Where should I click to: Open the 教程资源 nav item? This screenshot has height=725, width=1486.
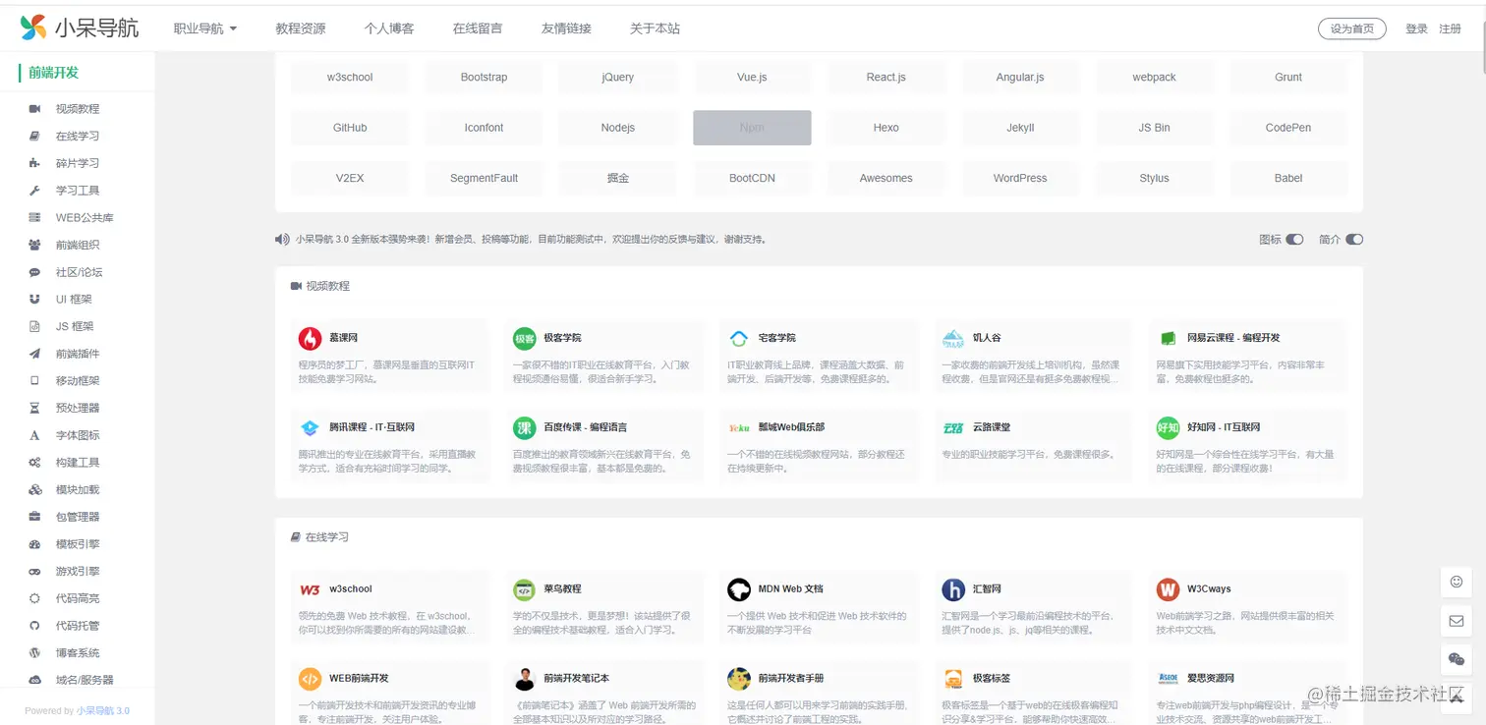(301, 28)
